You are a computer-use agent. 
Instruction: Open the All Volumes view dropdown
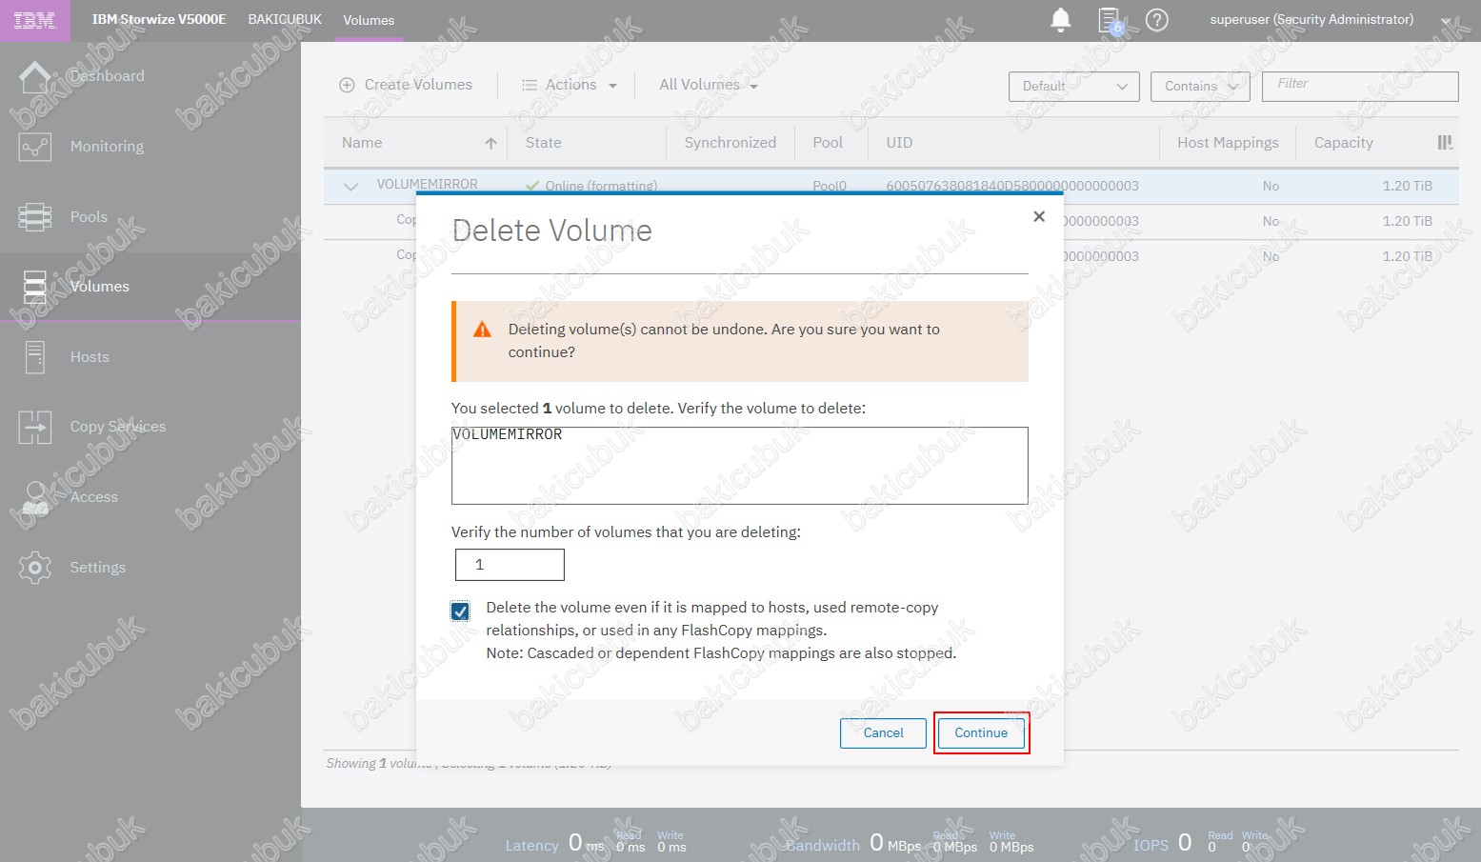click(x=709, y=85)
